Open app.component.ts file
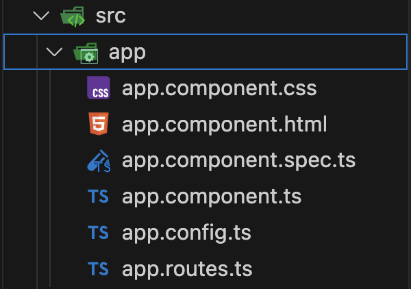 (212, 197)
